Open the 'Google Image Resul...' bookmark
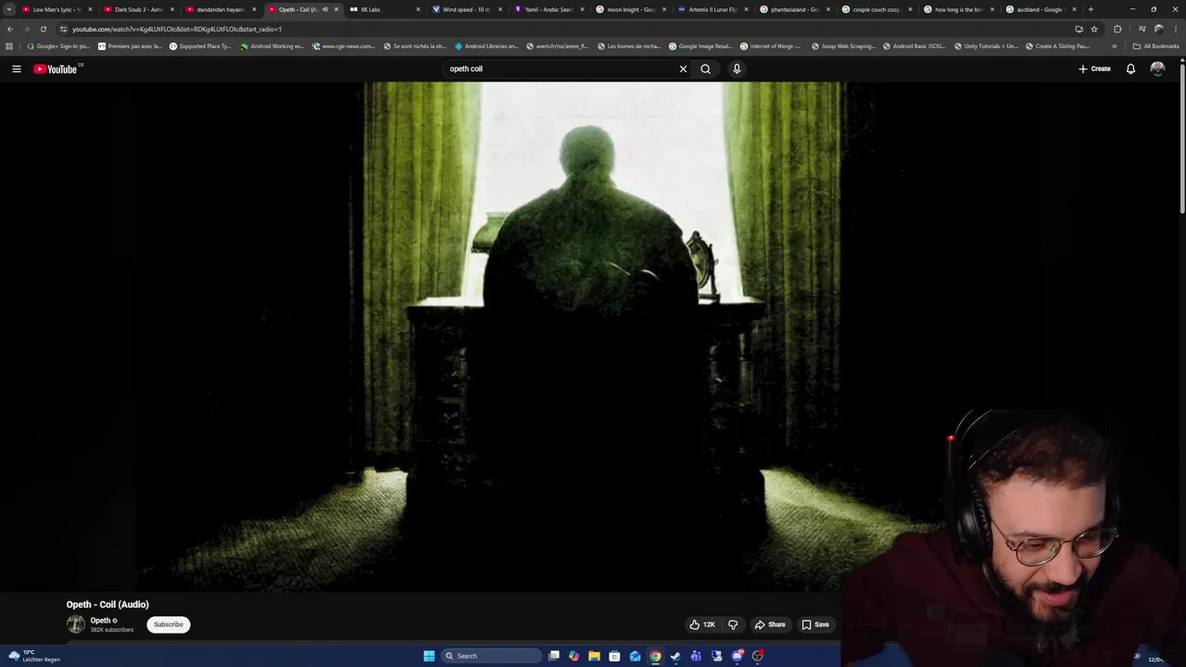 click(700, 45)
